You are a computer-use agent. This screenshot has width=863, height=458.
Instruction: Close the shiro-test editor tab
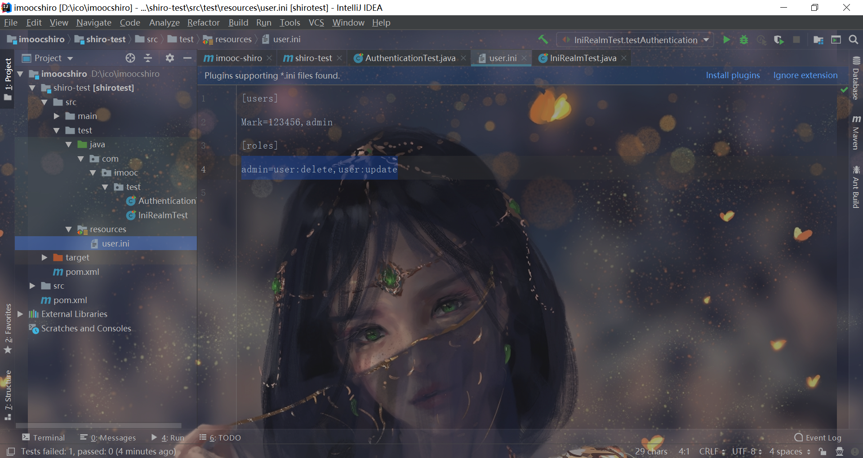(339, 58)
